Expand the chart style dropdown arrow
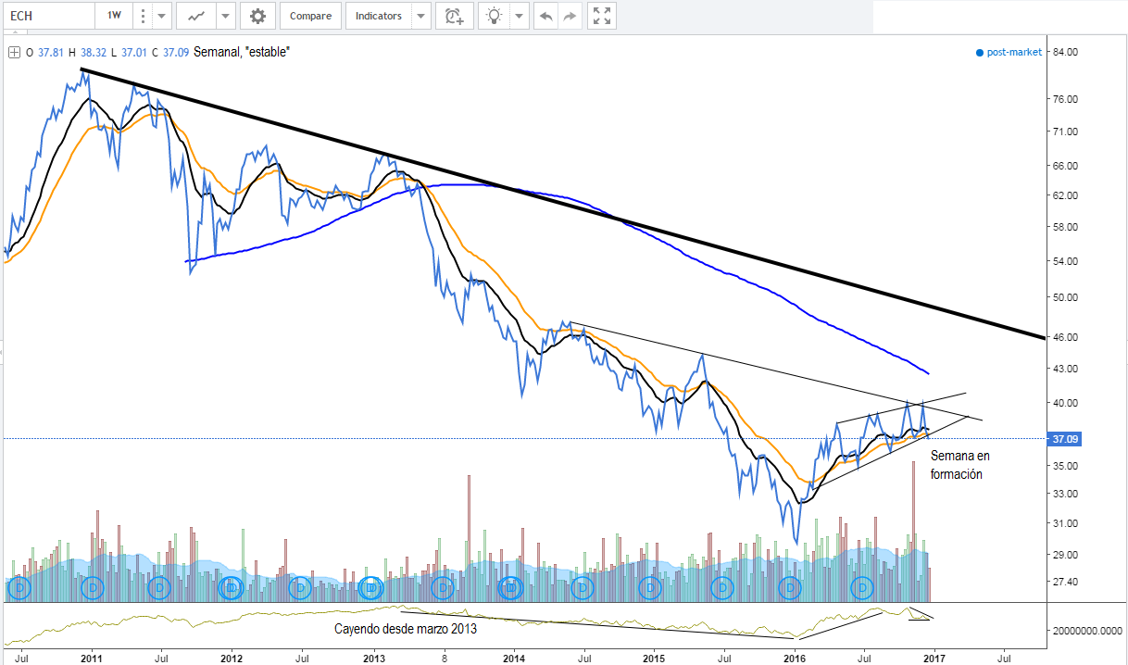This screenshot has height=665, width=1128. click(x=227, y=16)
